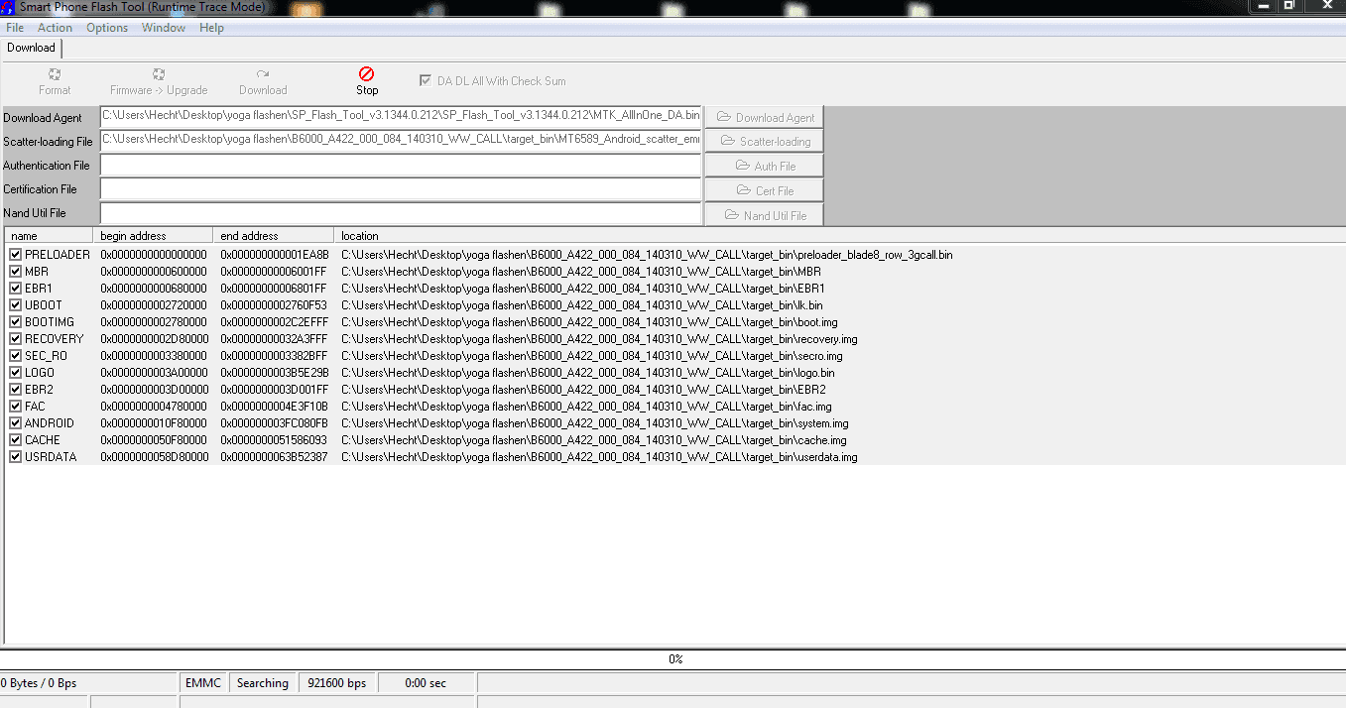1346x708 pixels.
Task: Click the Searching status bar entry
Action: pyautogui.click(x=263, y=683)
